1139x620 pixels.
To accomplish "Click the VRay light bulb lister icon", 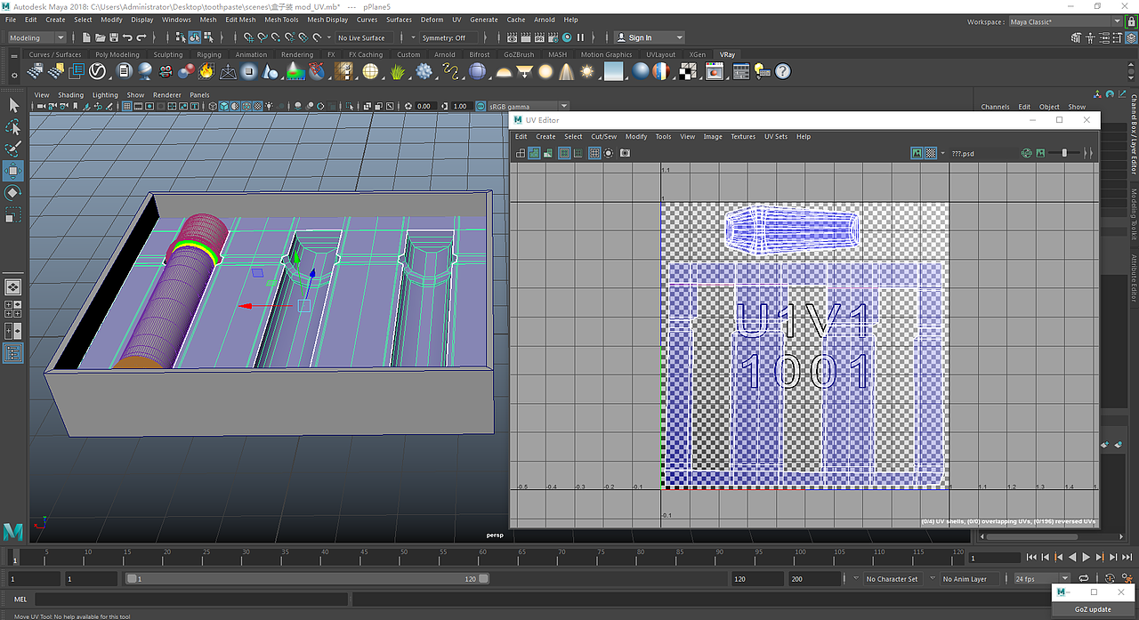I will pos(762,71).
